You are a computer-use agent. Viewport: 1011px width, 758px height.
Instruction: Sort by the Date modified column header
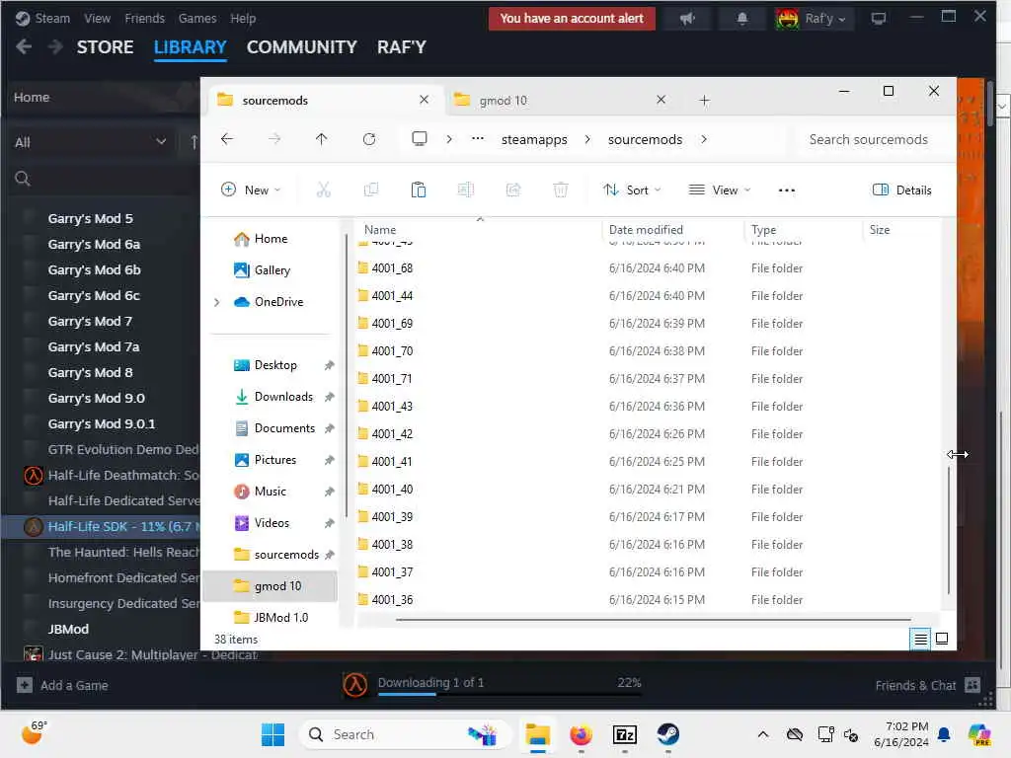[x=646, y=229]
